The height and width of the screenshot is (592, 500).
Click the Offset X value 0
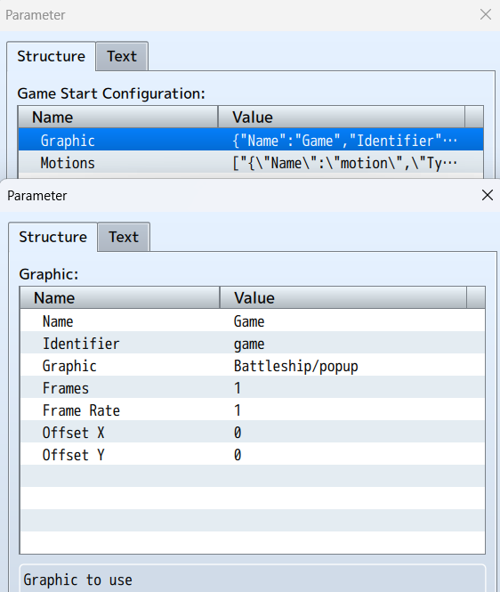point(238,433)
